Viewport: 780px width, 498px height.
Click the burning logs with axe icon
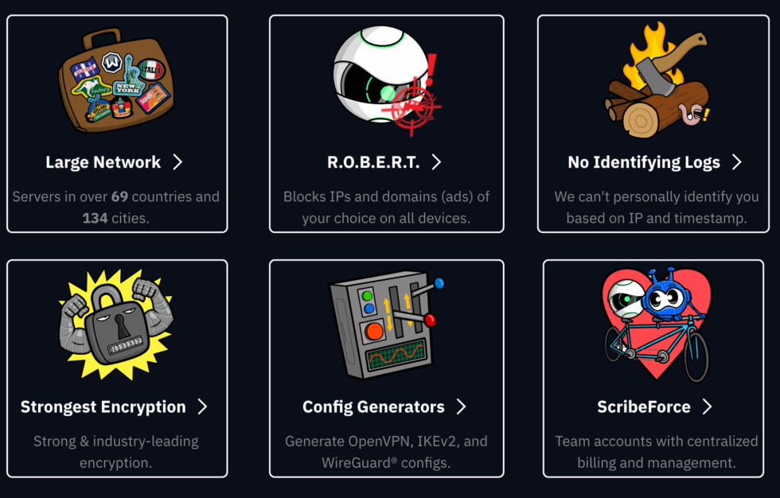click(x=657, y=80)
